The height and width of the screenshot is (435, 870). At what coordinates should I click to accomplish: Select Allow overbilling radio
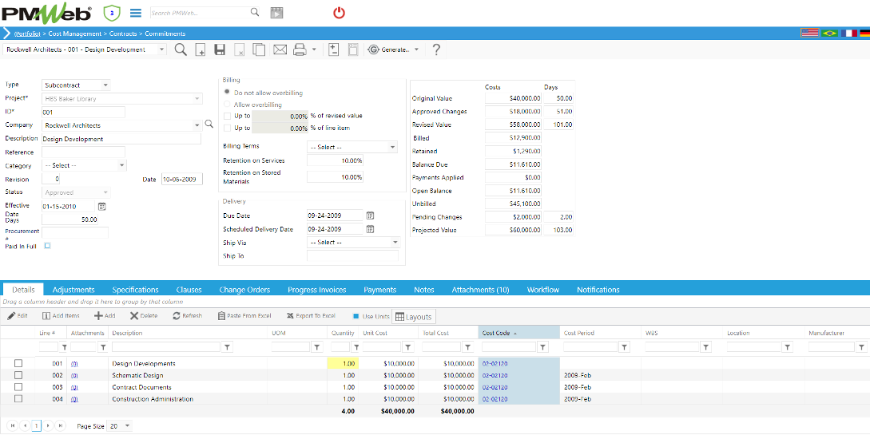227,105
